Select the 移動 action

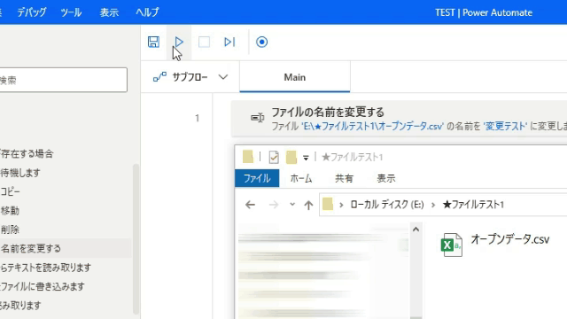[10, 211]
